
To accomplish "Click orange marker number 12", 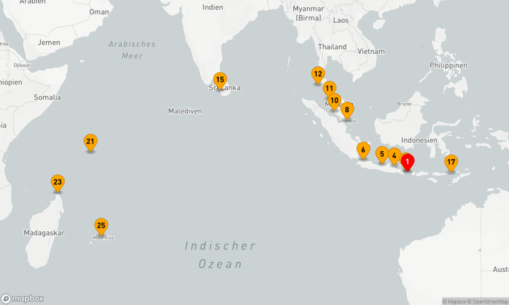I will 318,75.
